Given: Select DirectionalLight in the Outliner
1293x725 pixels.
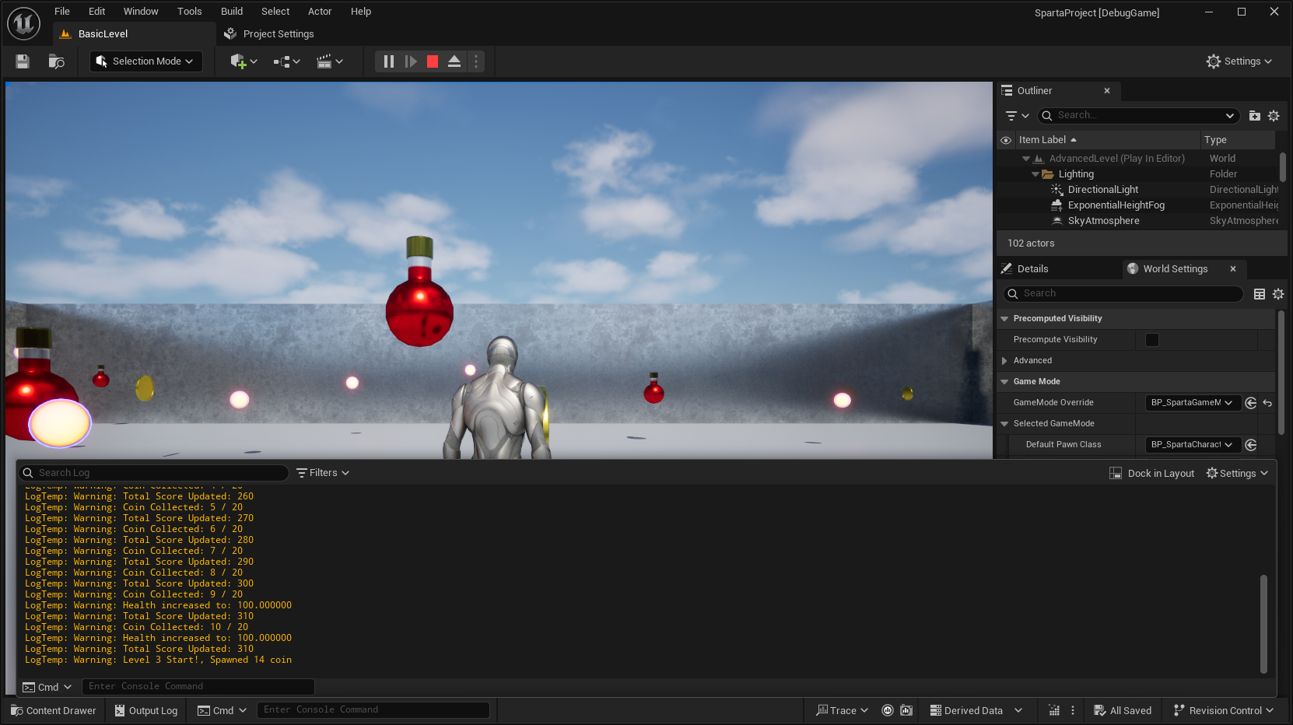Looking at the screenshot, I should tap(1102, 190).
